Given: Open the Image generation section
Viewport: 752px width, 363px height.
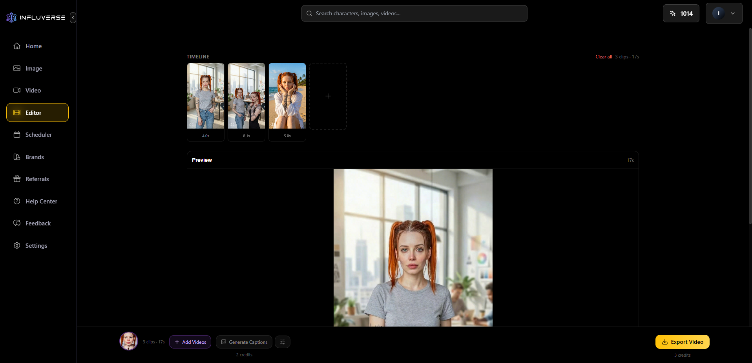Looking at the screenshot, I should point(33,68).
